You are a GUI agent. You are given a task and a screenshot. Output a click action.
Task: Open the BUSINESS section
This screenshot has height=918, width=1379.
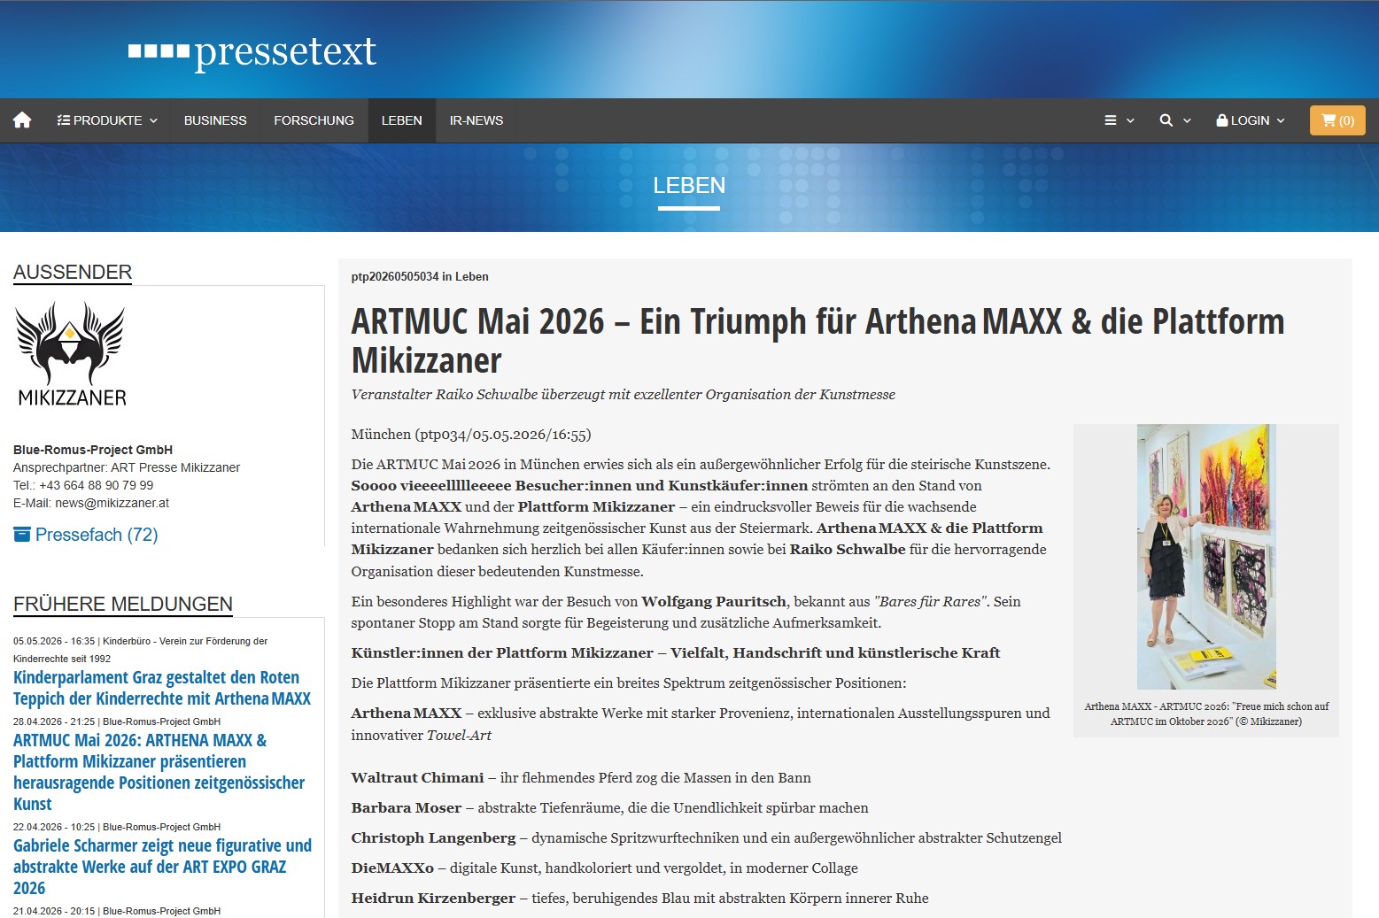click(x=215, y=120)
